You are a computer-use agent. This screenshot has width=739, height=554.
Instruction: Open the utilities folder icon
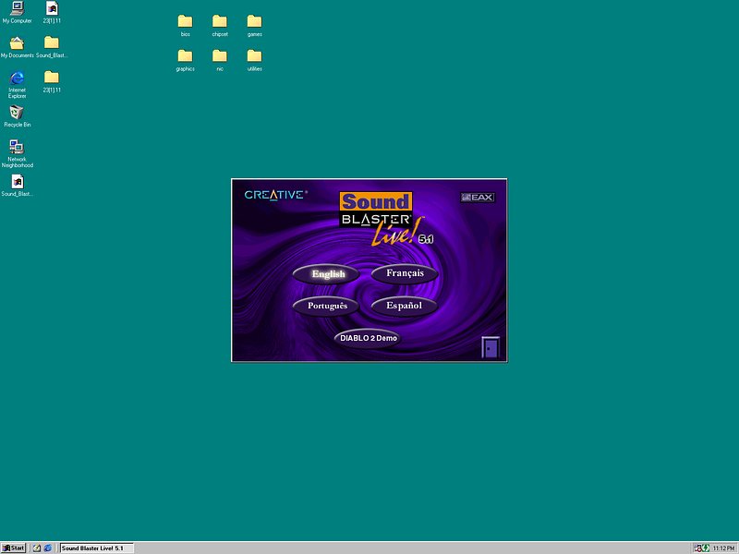click(254, 56)
